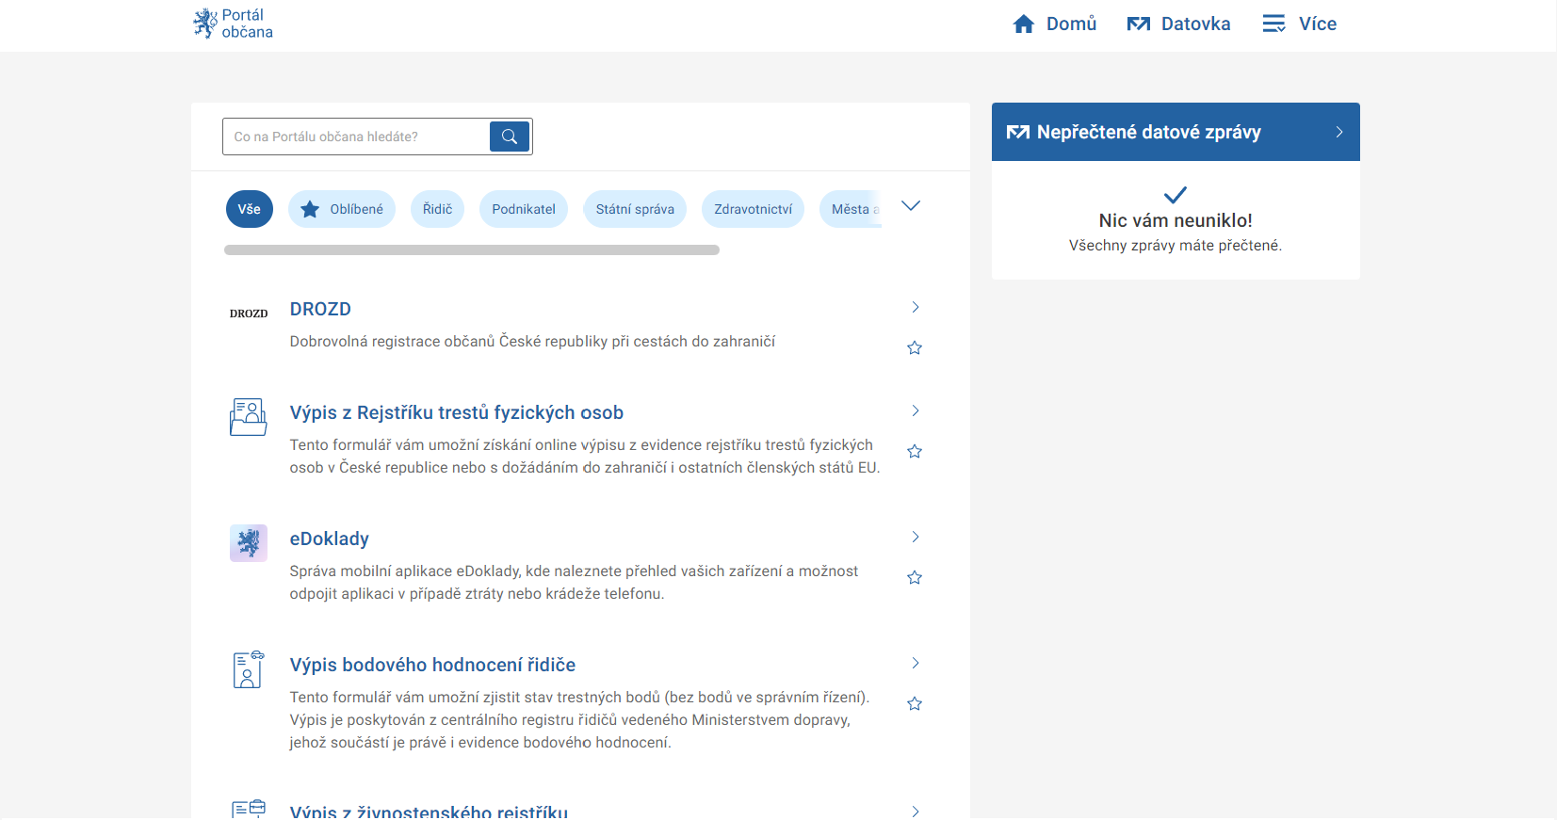Open bodové hodnocení řidiče via arrow
Screen dimensions: 1557x820
pyautogui.click(x=916, y=663)
